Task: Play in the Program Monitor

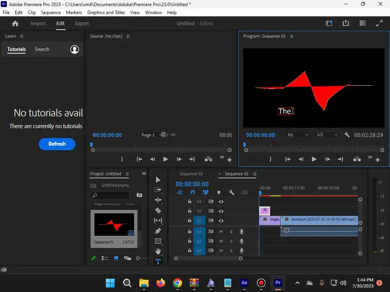Action: pyautogui.click(x=314, y=159)
